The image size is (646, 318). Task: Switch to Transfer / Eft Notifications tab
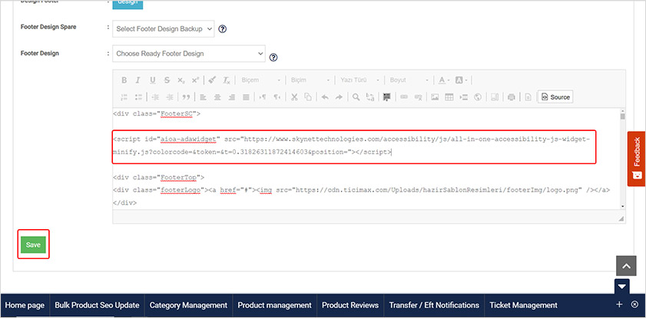pos(434,305)
